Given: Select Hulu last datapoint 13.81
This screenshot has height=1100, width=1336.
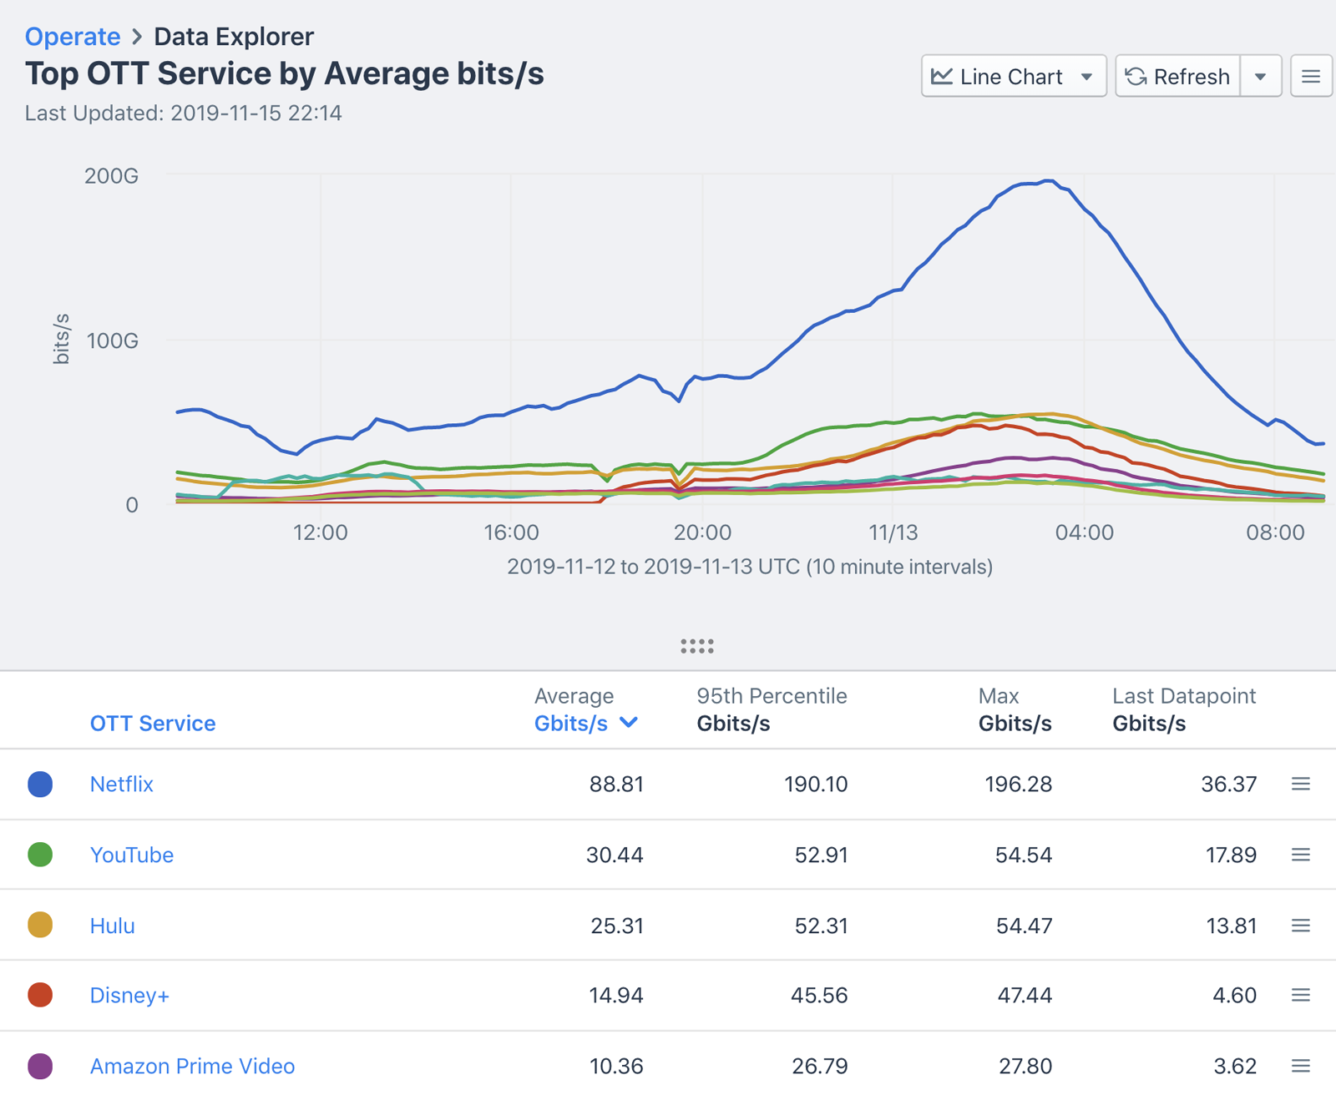Looking at the screenshot, I should [x=1232, y=926].
